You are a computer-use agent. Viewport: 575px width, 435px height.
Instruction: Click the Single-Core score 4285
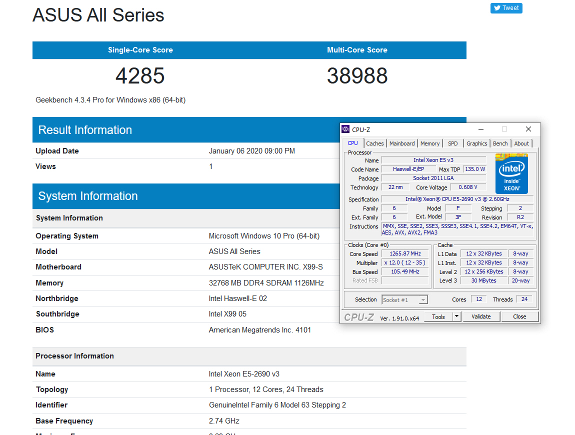coord(139,76)
